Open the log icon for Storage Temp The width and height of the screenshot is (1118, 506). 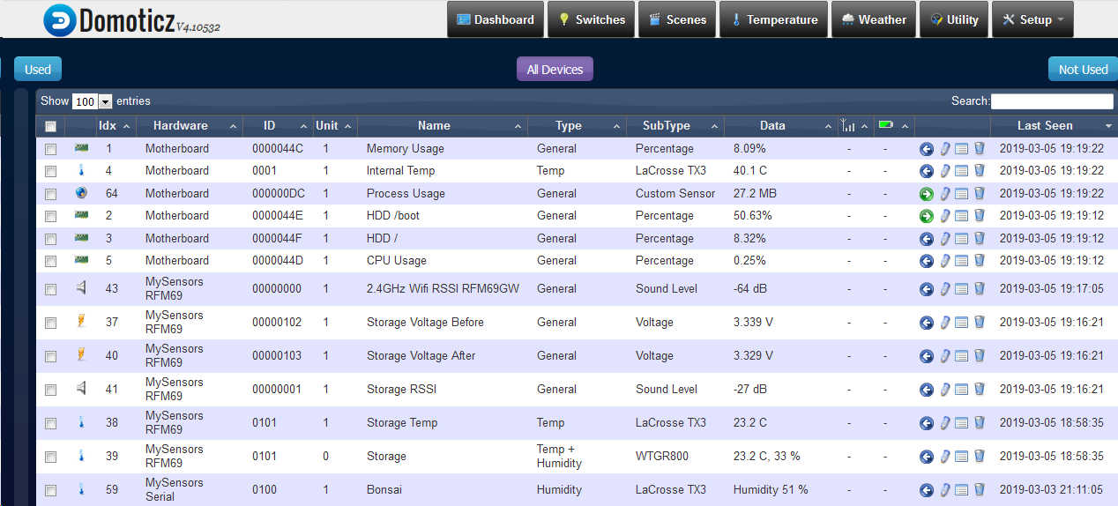tap(962, 423)
